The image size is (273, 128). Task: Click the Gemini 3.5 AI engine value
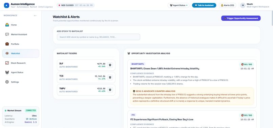[30, 122]
